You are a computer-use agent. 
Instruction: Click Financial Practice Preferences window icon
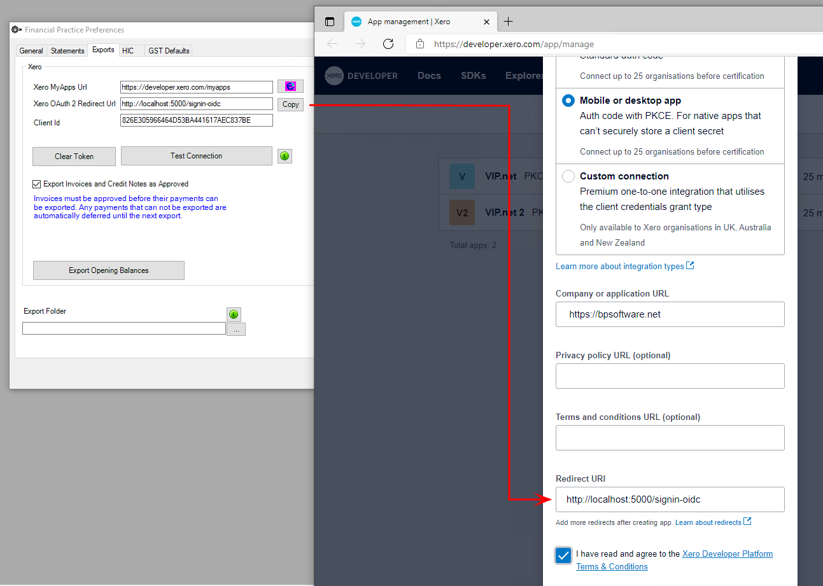(x=17, y=30)
